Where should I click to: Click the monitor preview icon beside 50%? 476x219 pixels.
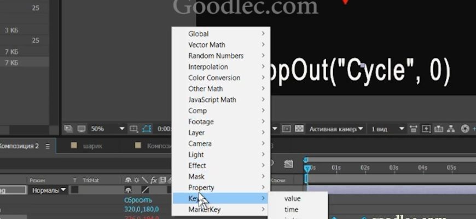click(x=81, y=129)
